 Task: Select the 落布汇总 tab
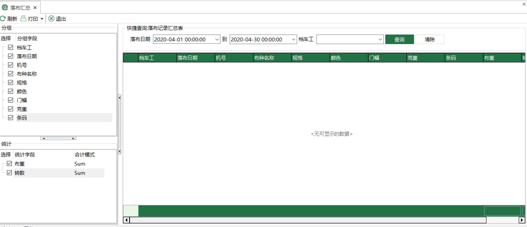(20, 8)
